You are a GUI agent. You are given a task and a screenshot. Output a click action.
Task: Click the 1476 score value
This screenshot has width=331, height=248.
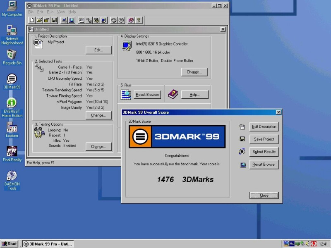pos(165,179)
